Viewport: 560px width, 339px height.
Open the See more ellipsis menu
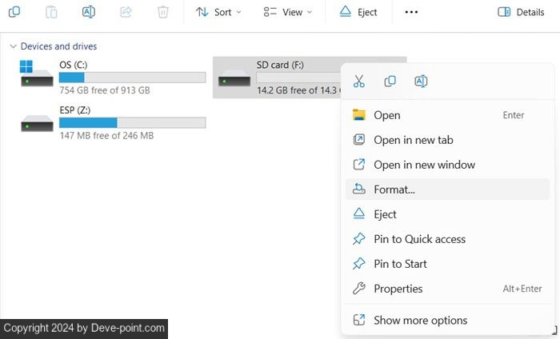tap(411, 12)
